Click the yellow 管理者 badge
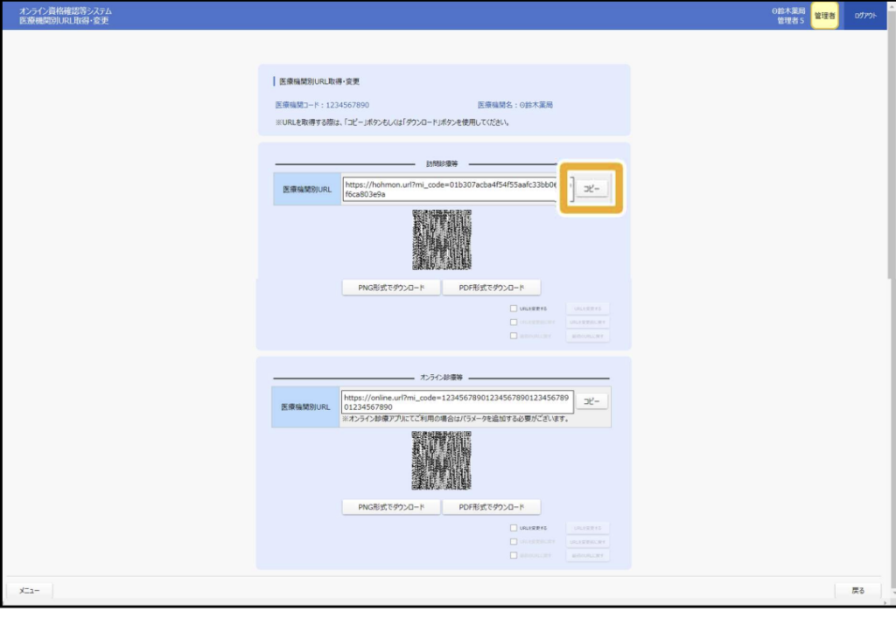The width and height of the screenshot is (896, 618). (824, 16)
